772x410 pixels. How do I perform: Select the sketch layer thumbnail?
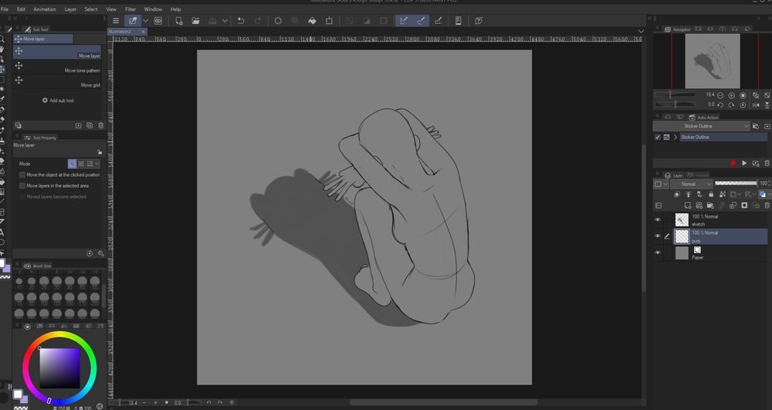(682, 219)
